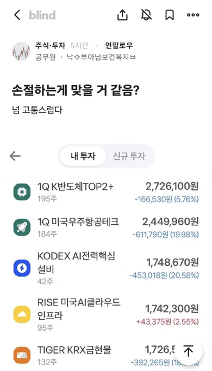Tap the orange gold bar icon for TIGER KRX금현물

coord(22,355)
